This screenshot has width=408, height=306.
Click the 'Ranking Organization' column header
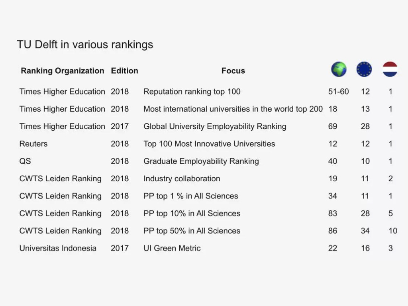(63, 71)
